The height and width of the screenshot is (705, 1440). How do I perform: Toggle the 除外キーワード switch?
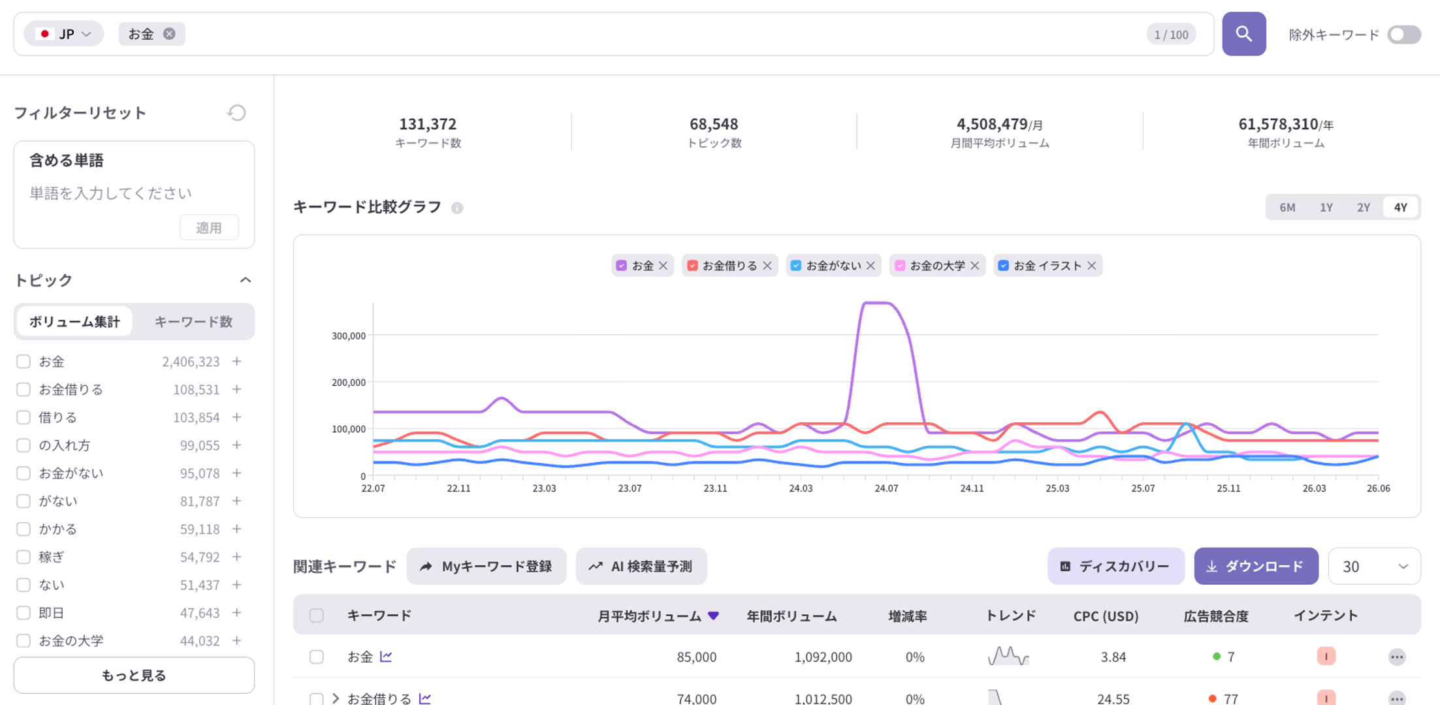tap(1404, 34)
